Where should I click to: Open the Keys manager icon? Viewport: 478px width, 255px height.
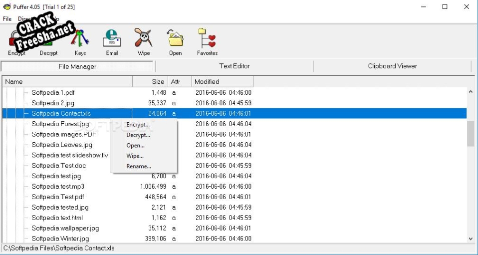point(80,40)
